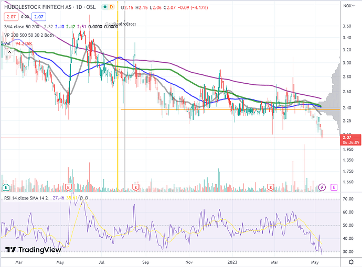Open the NOK currency dropdown
The height and width of the screenshot is (267, 362).
tap(348, 6)
